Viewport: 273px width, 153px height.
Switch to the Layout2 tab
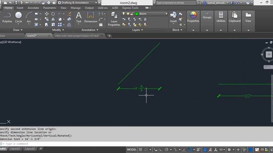(x=30, y=149)
